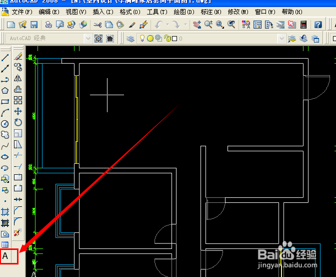
Task: Select the Multiline Text A tool
Action: coord(5,256)
